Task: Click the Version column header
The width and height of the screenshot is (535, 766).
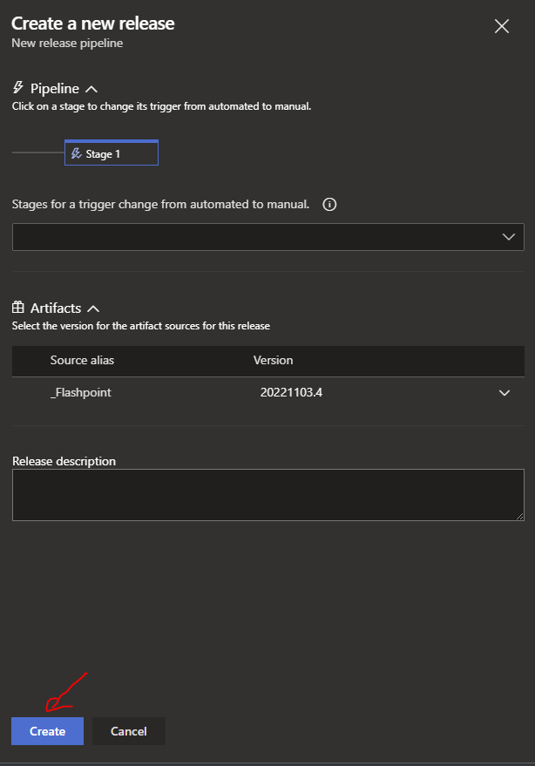Action: [273, 361]
